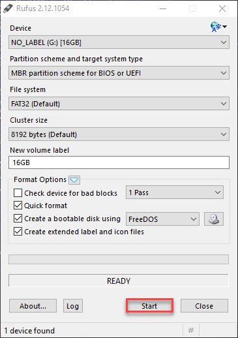Uncheck the Quick format option
Image resolution: width=238 pixels, height=338 pixels.
[x=18, y=206]
